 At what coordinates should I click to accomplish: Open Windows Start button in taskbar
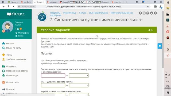pyautogui.click(x=168, y=3)
